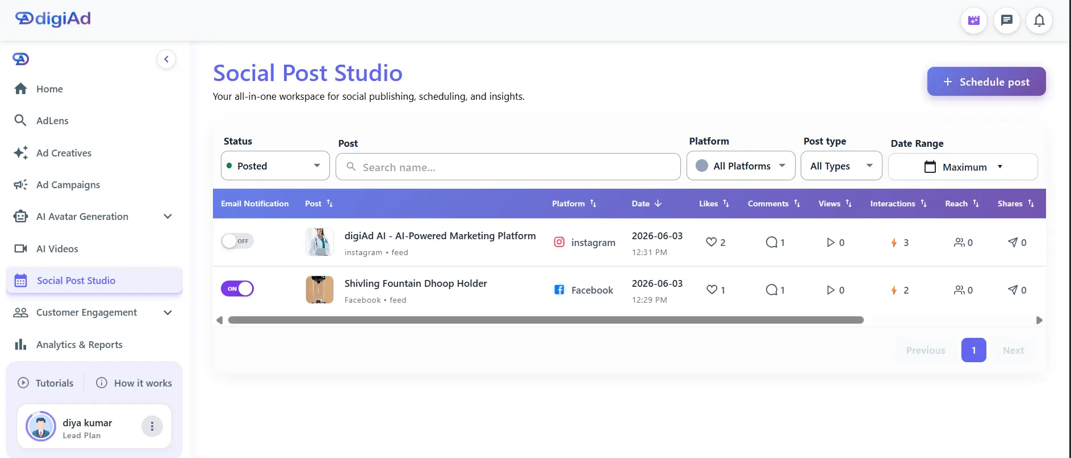Screen dimensions: 1071x458
Task: Click the Next pagination button
Action: click(1014, 350)
